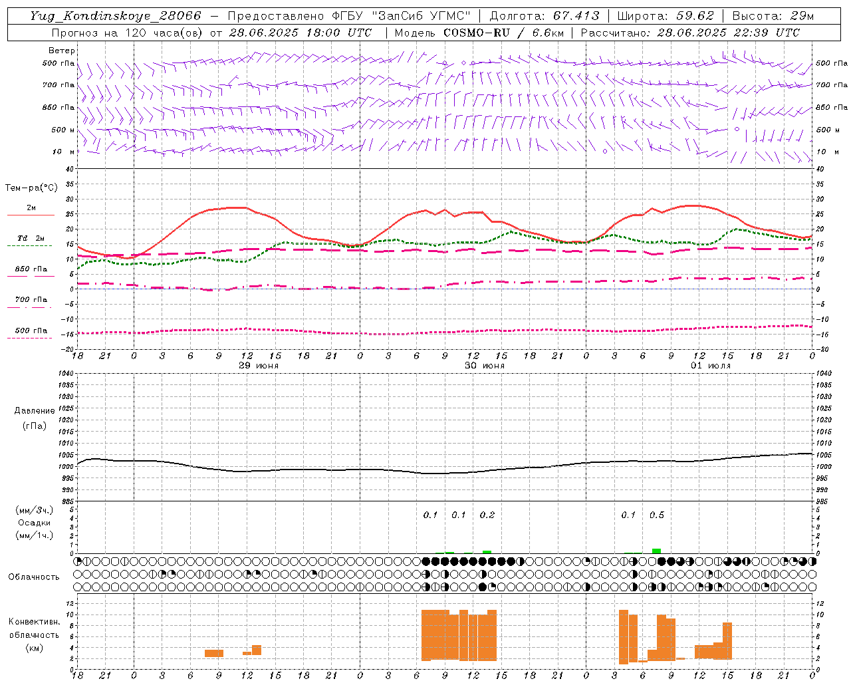Click the 29 июня date label

pyautogui.click(x=259, y=366)
